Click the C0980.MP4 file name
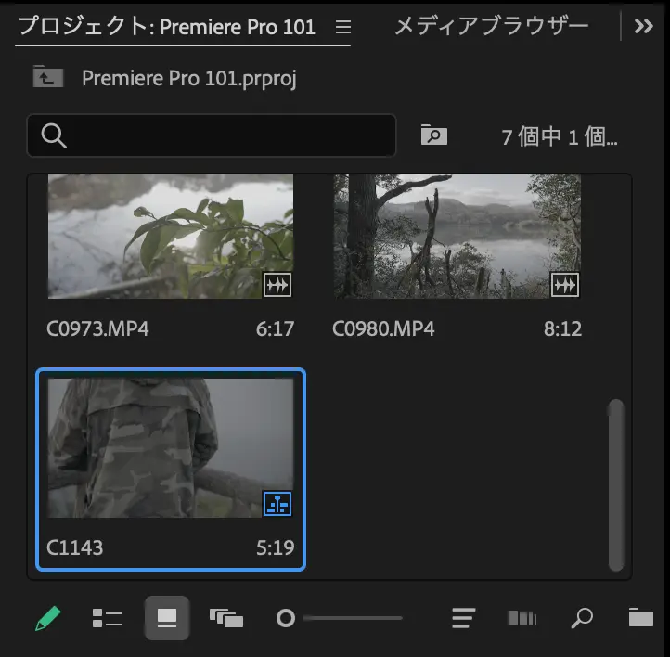This screenshot has height=657, width=670. pos(383,329)
